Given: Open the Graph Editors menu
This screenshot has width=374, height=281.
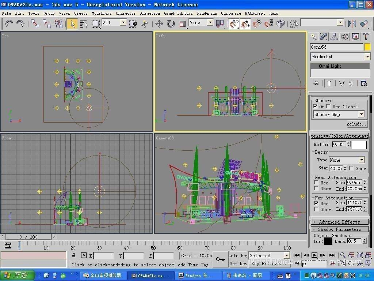Looking at the screenshot, I should (x=178, y=14).
